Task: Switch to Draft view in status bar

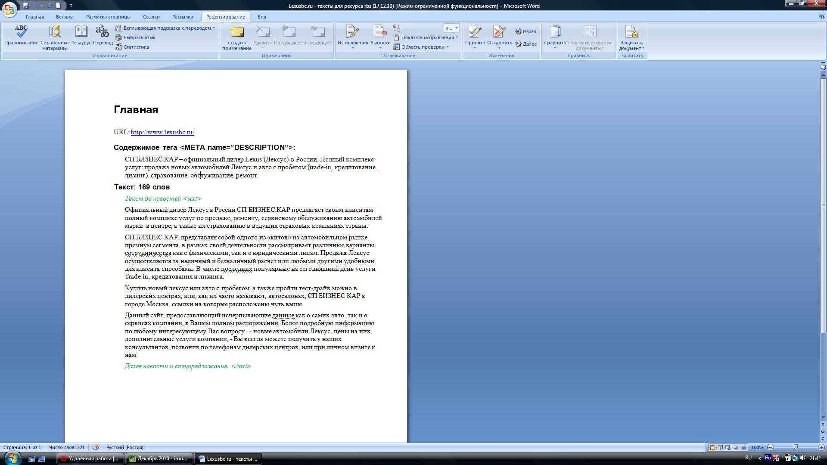Action: pyautogui.click(x=744, y=447)
